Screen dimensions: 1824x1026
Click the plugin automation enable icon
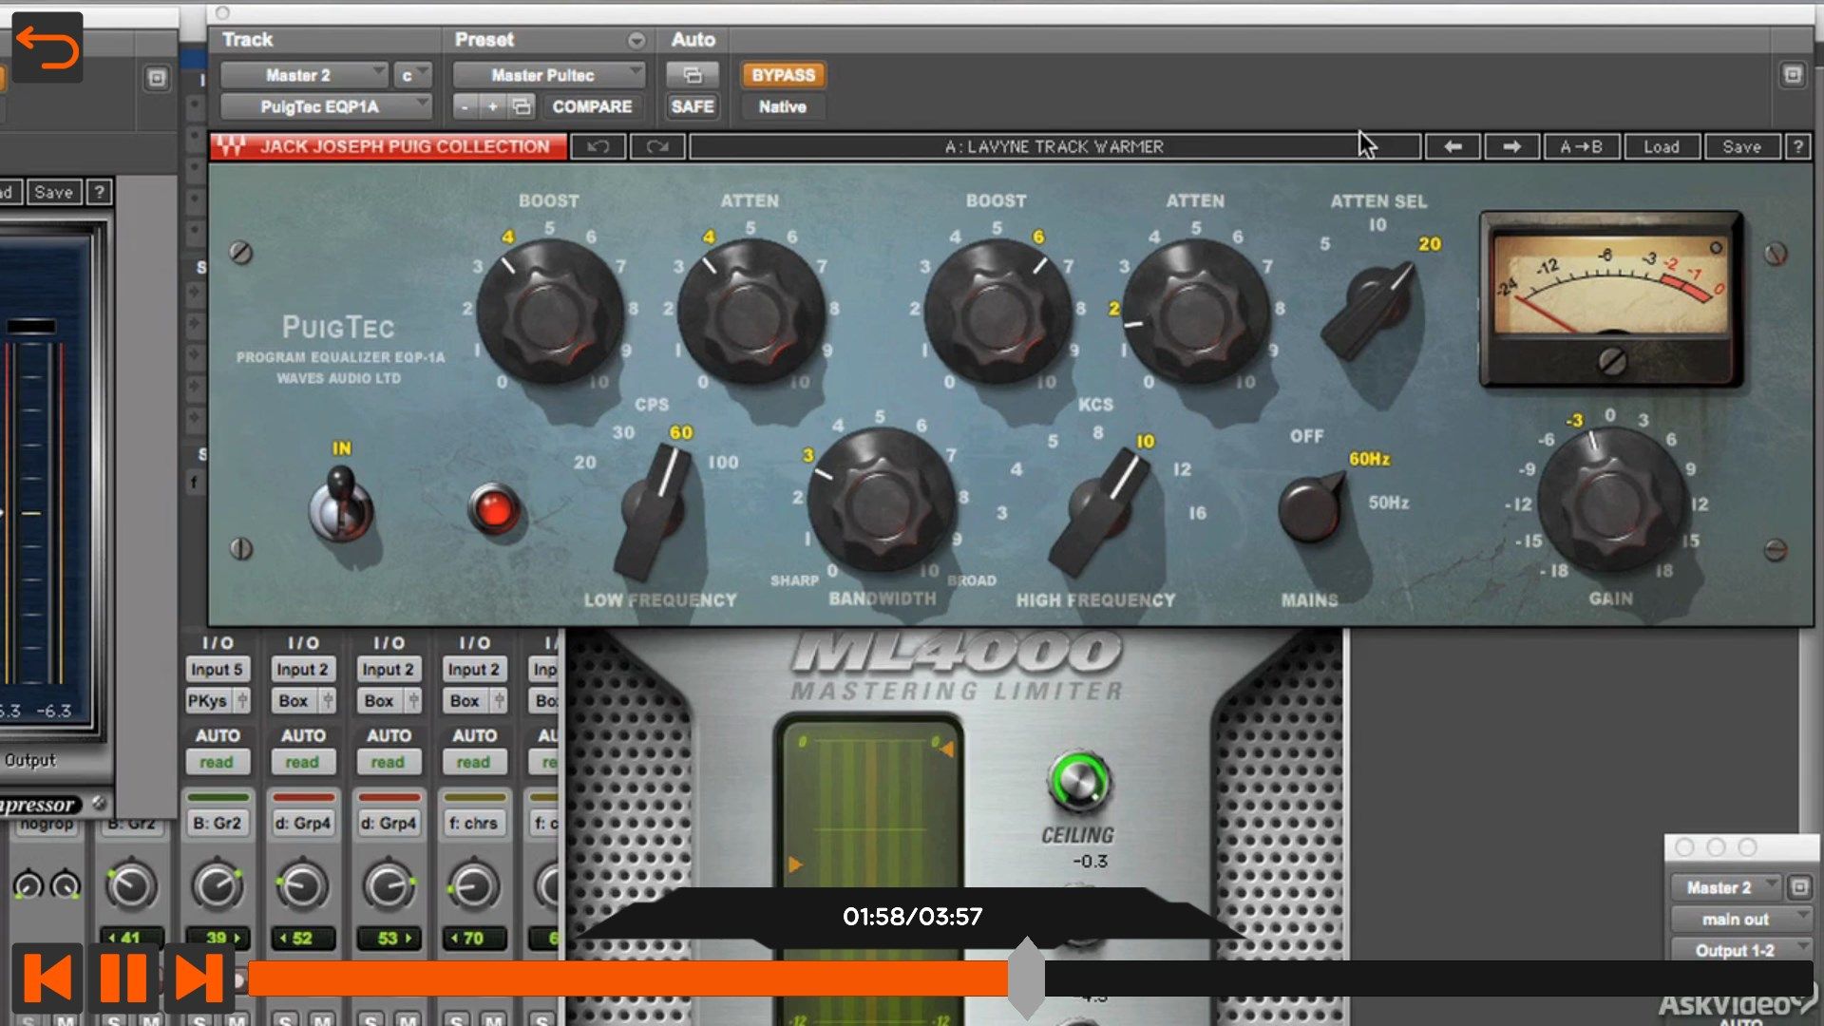[693, 74]
